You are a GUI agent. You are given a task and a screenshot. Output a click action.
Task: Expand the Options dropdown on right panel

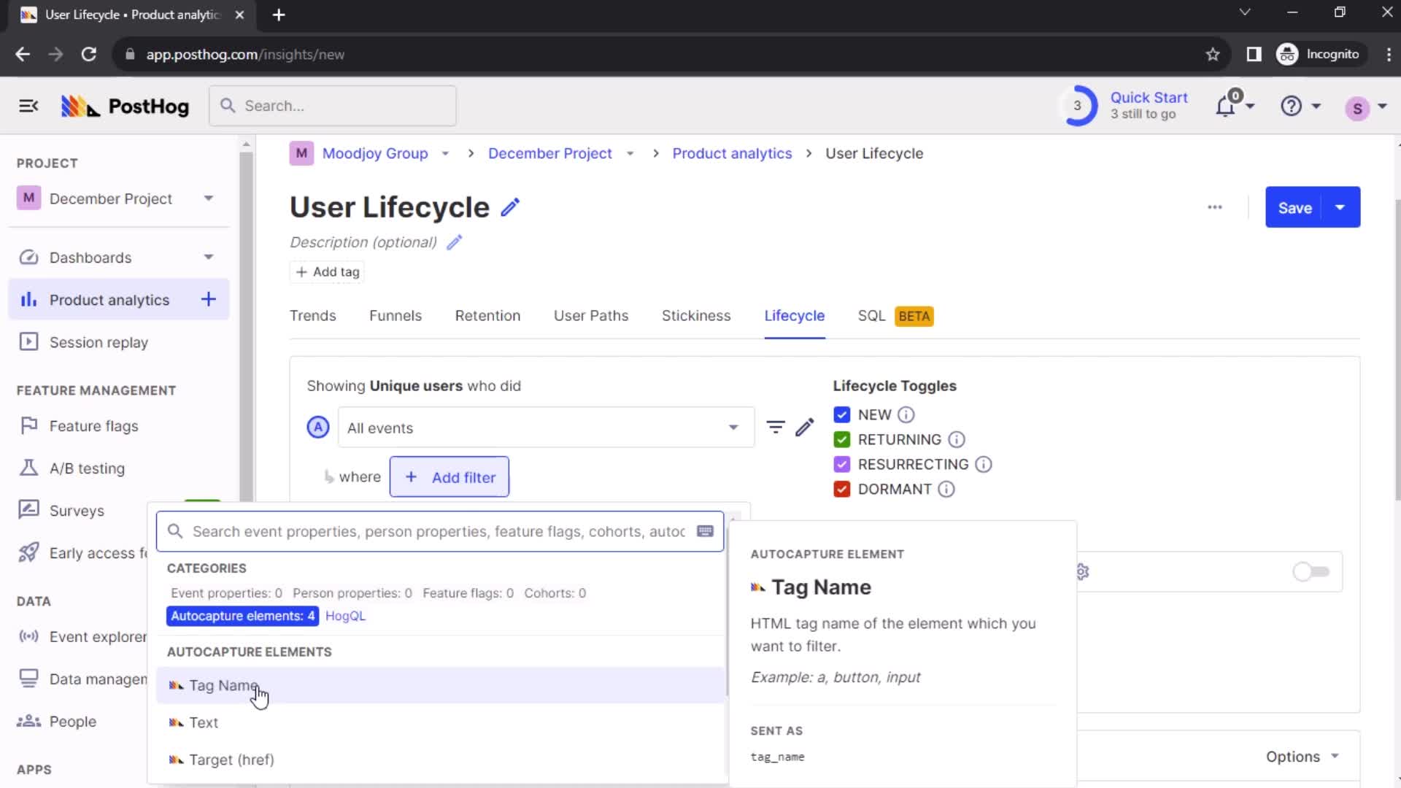pos(1302,756)
